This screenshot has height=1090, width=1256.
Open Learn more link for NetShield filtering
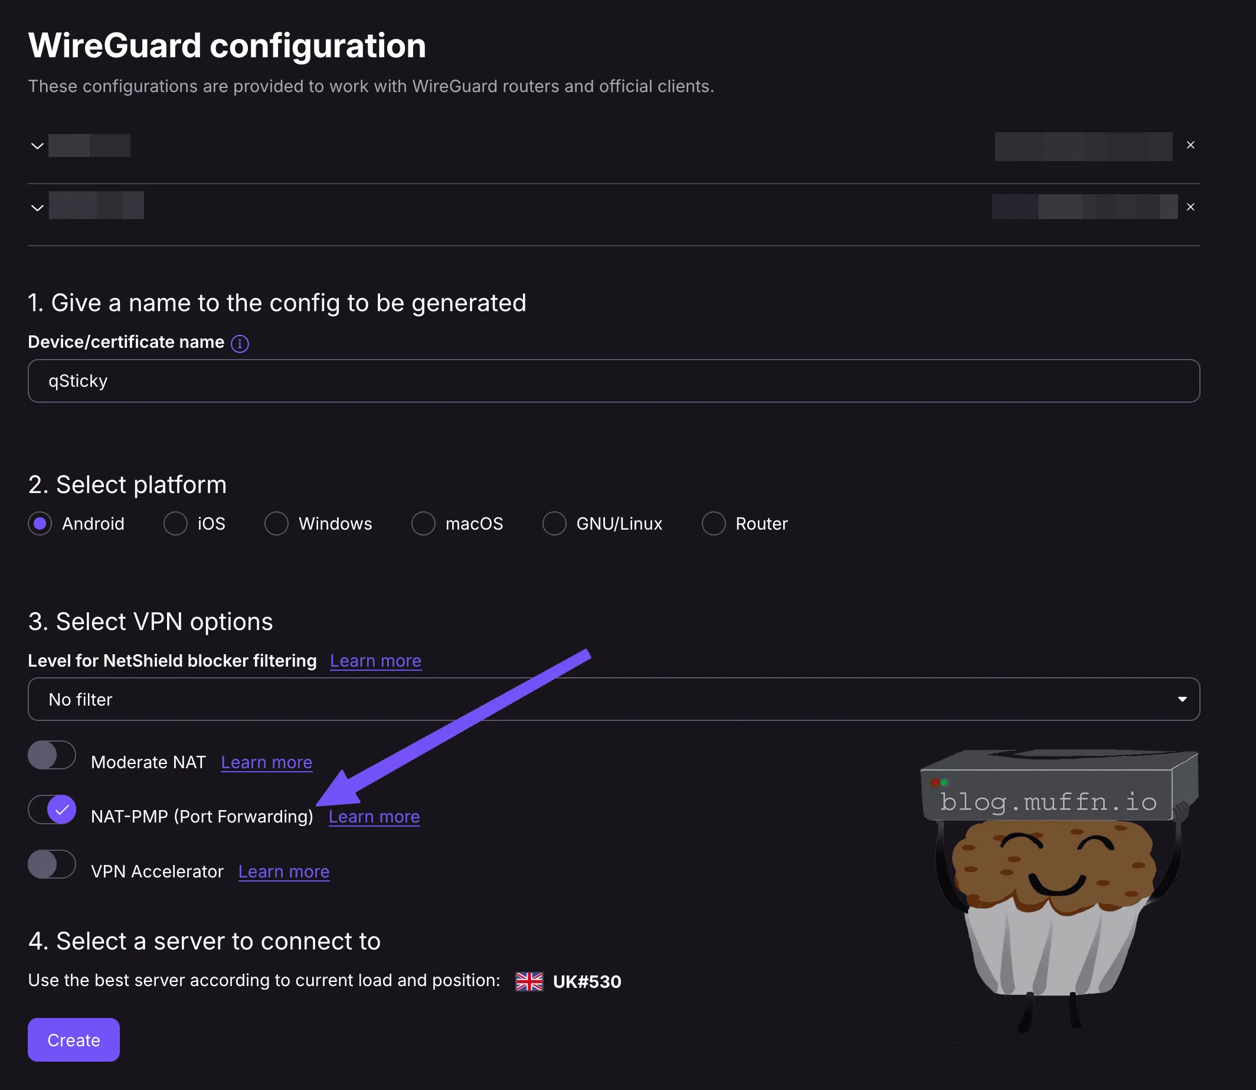point(375,661)
